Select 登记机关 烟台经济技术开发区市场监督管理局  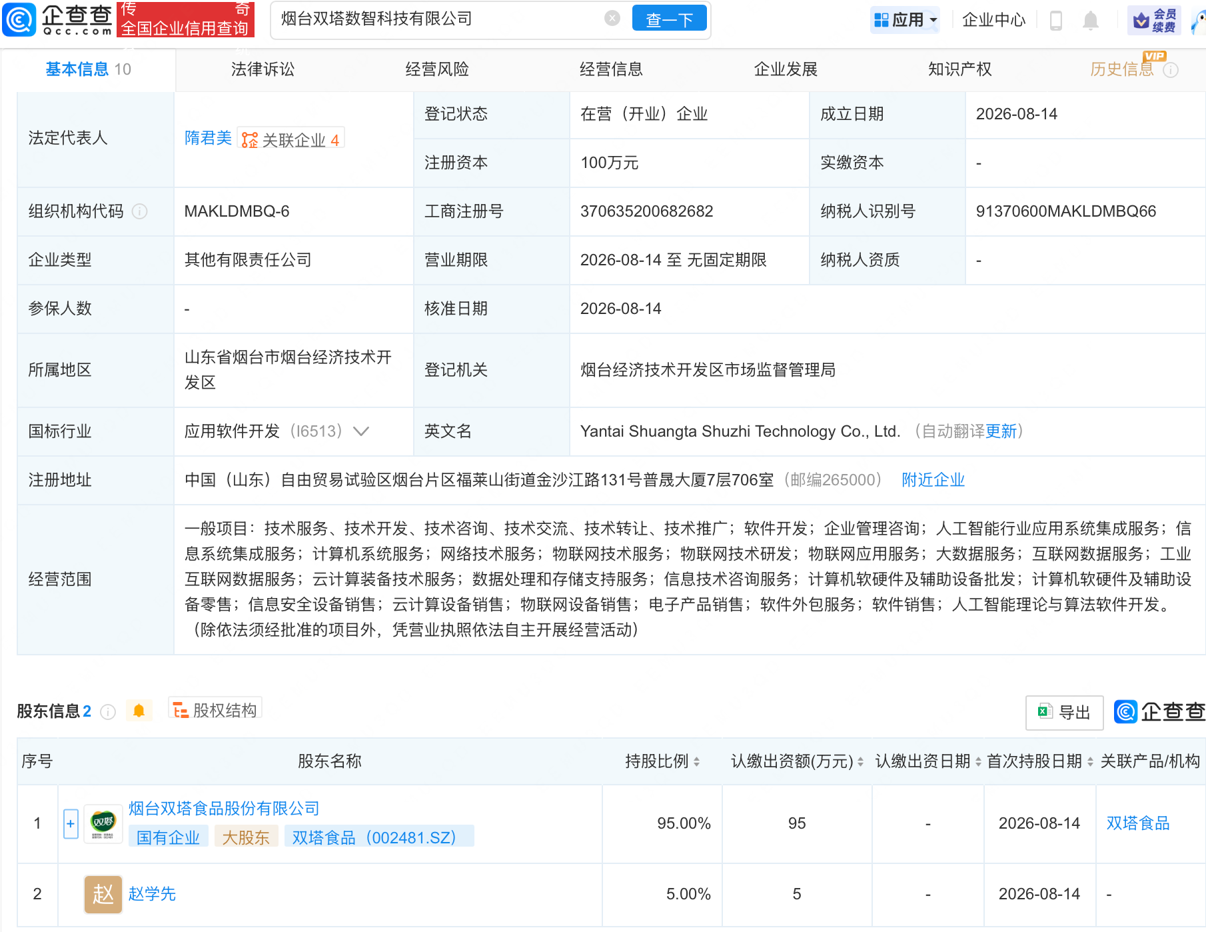point(708,370)
